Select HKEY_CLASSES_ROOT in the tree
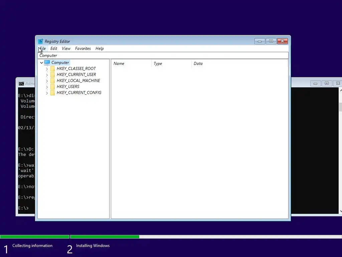This screenshot has width=342, height=257. point(76,69)
